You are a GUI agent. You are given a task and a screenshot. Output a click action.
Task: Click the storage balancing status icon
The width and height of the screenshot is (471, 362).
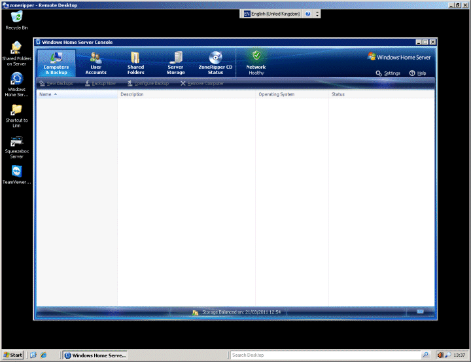point(195,313)
